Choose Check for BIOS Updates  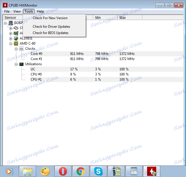[x=51, y=33]
